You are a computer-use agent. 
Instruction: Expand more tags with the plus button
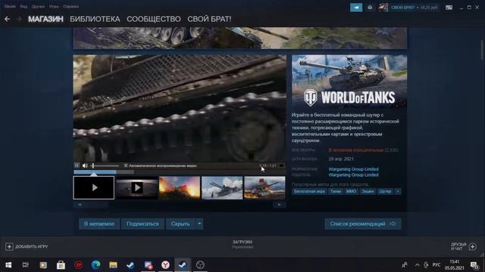point(398,191)
